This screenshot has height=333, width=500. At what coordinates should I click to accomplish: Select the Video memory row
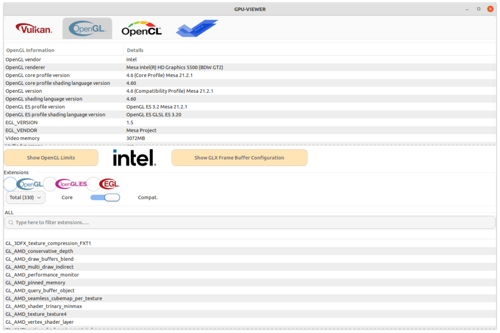pos(250,138)
